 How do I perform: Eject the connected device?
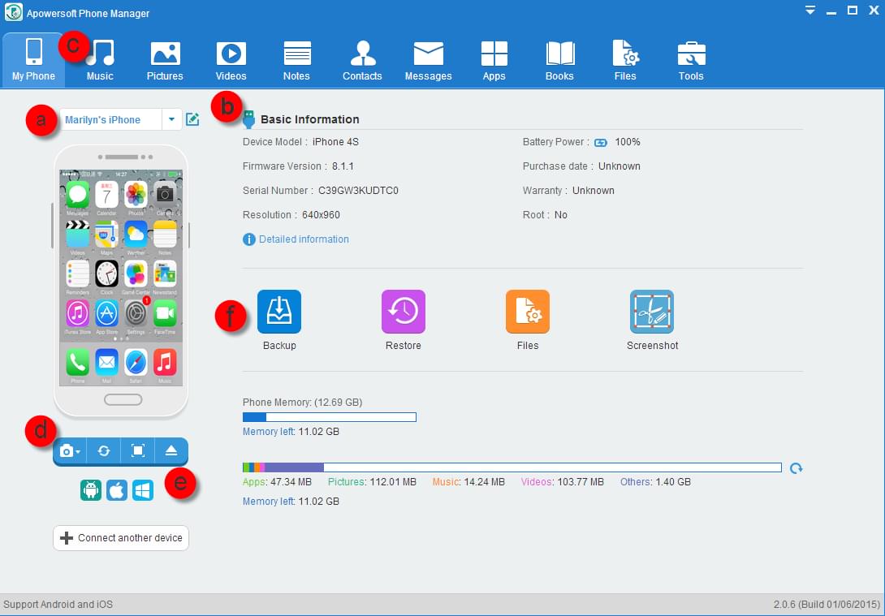(171, 451)
